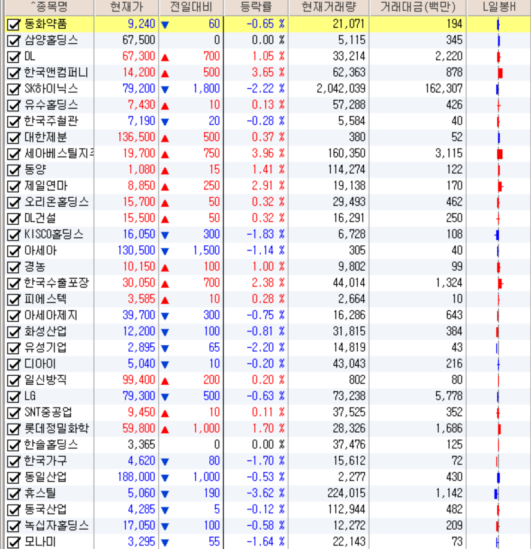This screenshot has height=549, width=531.
Task: Click 한국가구 change rate -1.70 %
Action: click(265, 461)
